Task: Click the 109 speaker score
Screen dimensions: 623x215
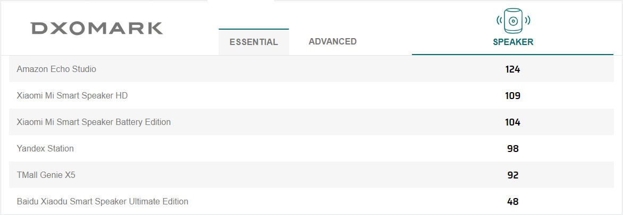Action: (512, 96)
